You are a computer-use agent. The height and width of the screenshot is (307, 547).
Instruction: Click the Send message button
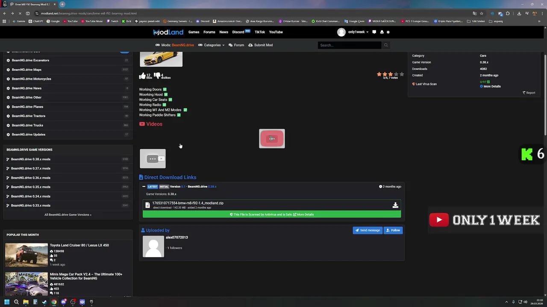[x=368, y=230]
